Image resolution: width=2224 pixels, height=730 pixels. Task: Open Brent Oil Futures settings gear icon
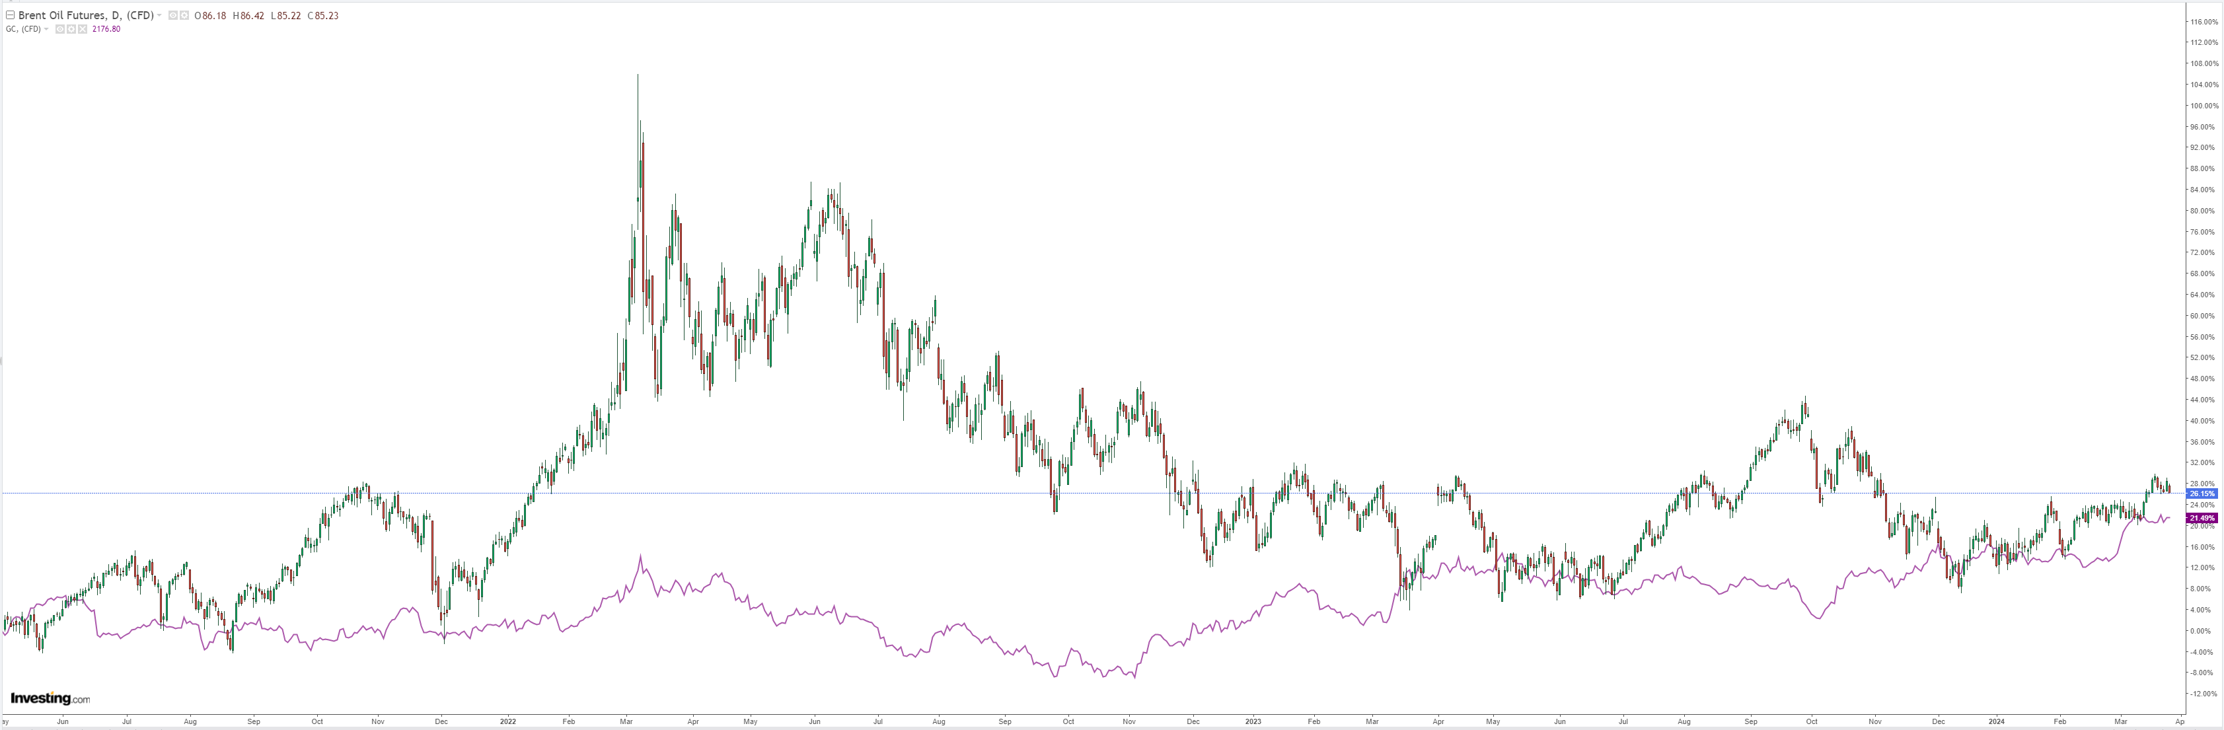tap(185, 16)
